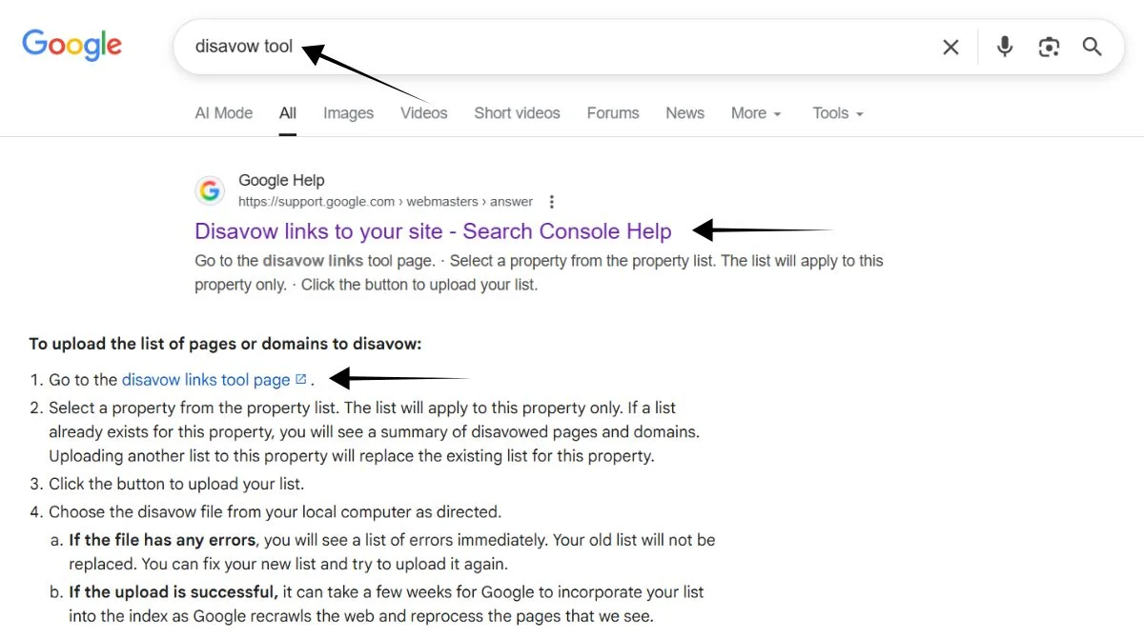Screen dimensions: 1144x638
Task: Click the magnifying glass search icon
Action: [1093, 47]
